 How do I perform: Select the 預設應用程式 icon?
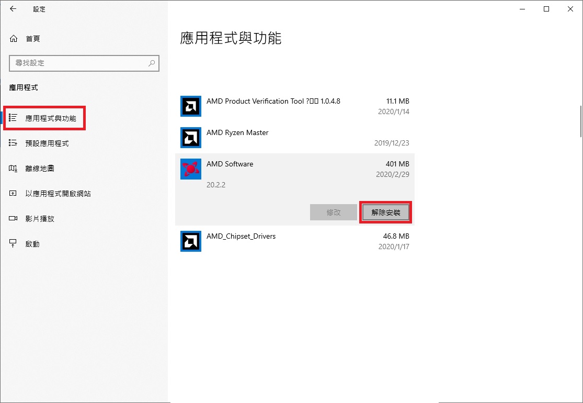coord(13,143)
